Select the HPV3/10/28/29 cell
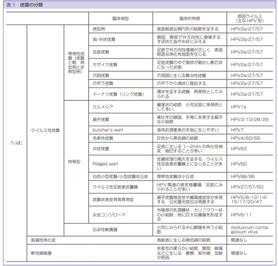This screenshot has width=278, height=266. [250, 120]
